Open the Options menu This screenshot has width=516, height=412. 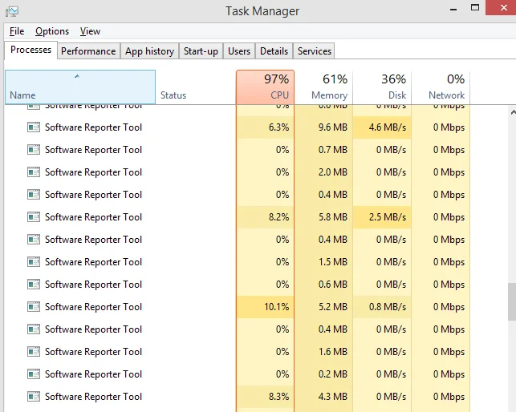tap(52, 31)
